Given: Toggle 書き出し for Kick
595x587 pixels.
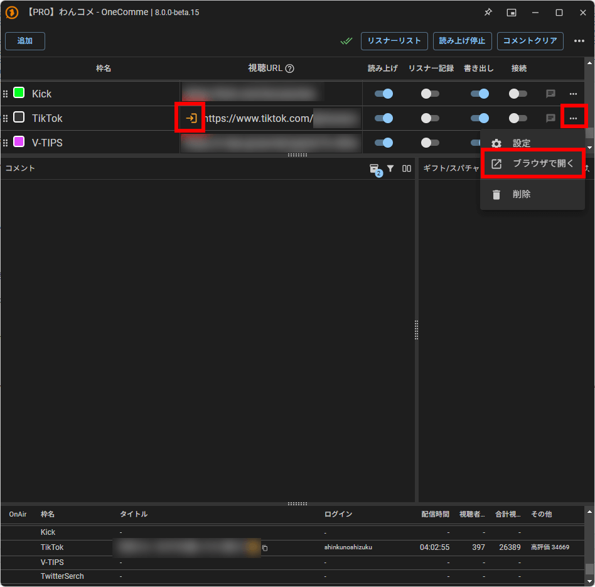Looking at the screenshot, I should [480, 94].
